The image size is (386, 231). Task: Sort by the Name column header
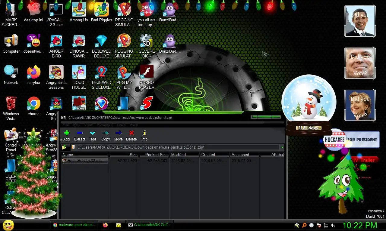[x=85, y=155]
